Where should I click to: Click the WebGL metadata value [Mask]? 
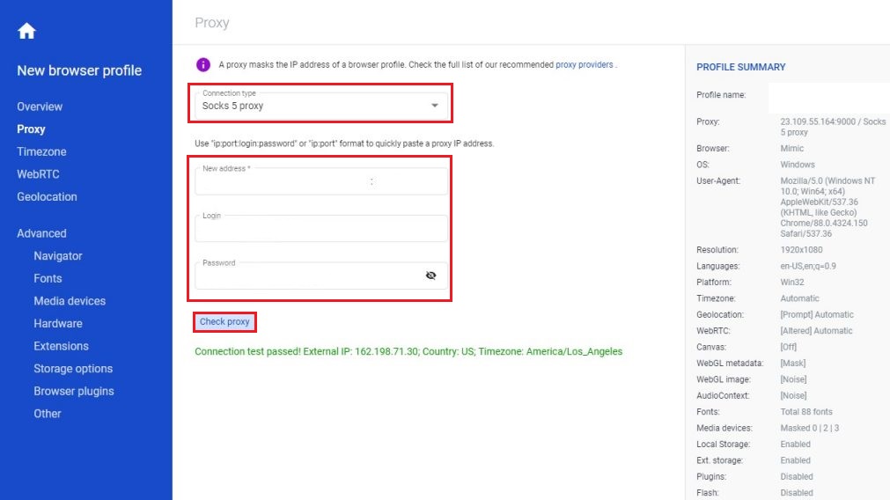point(793,364)
